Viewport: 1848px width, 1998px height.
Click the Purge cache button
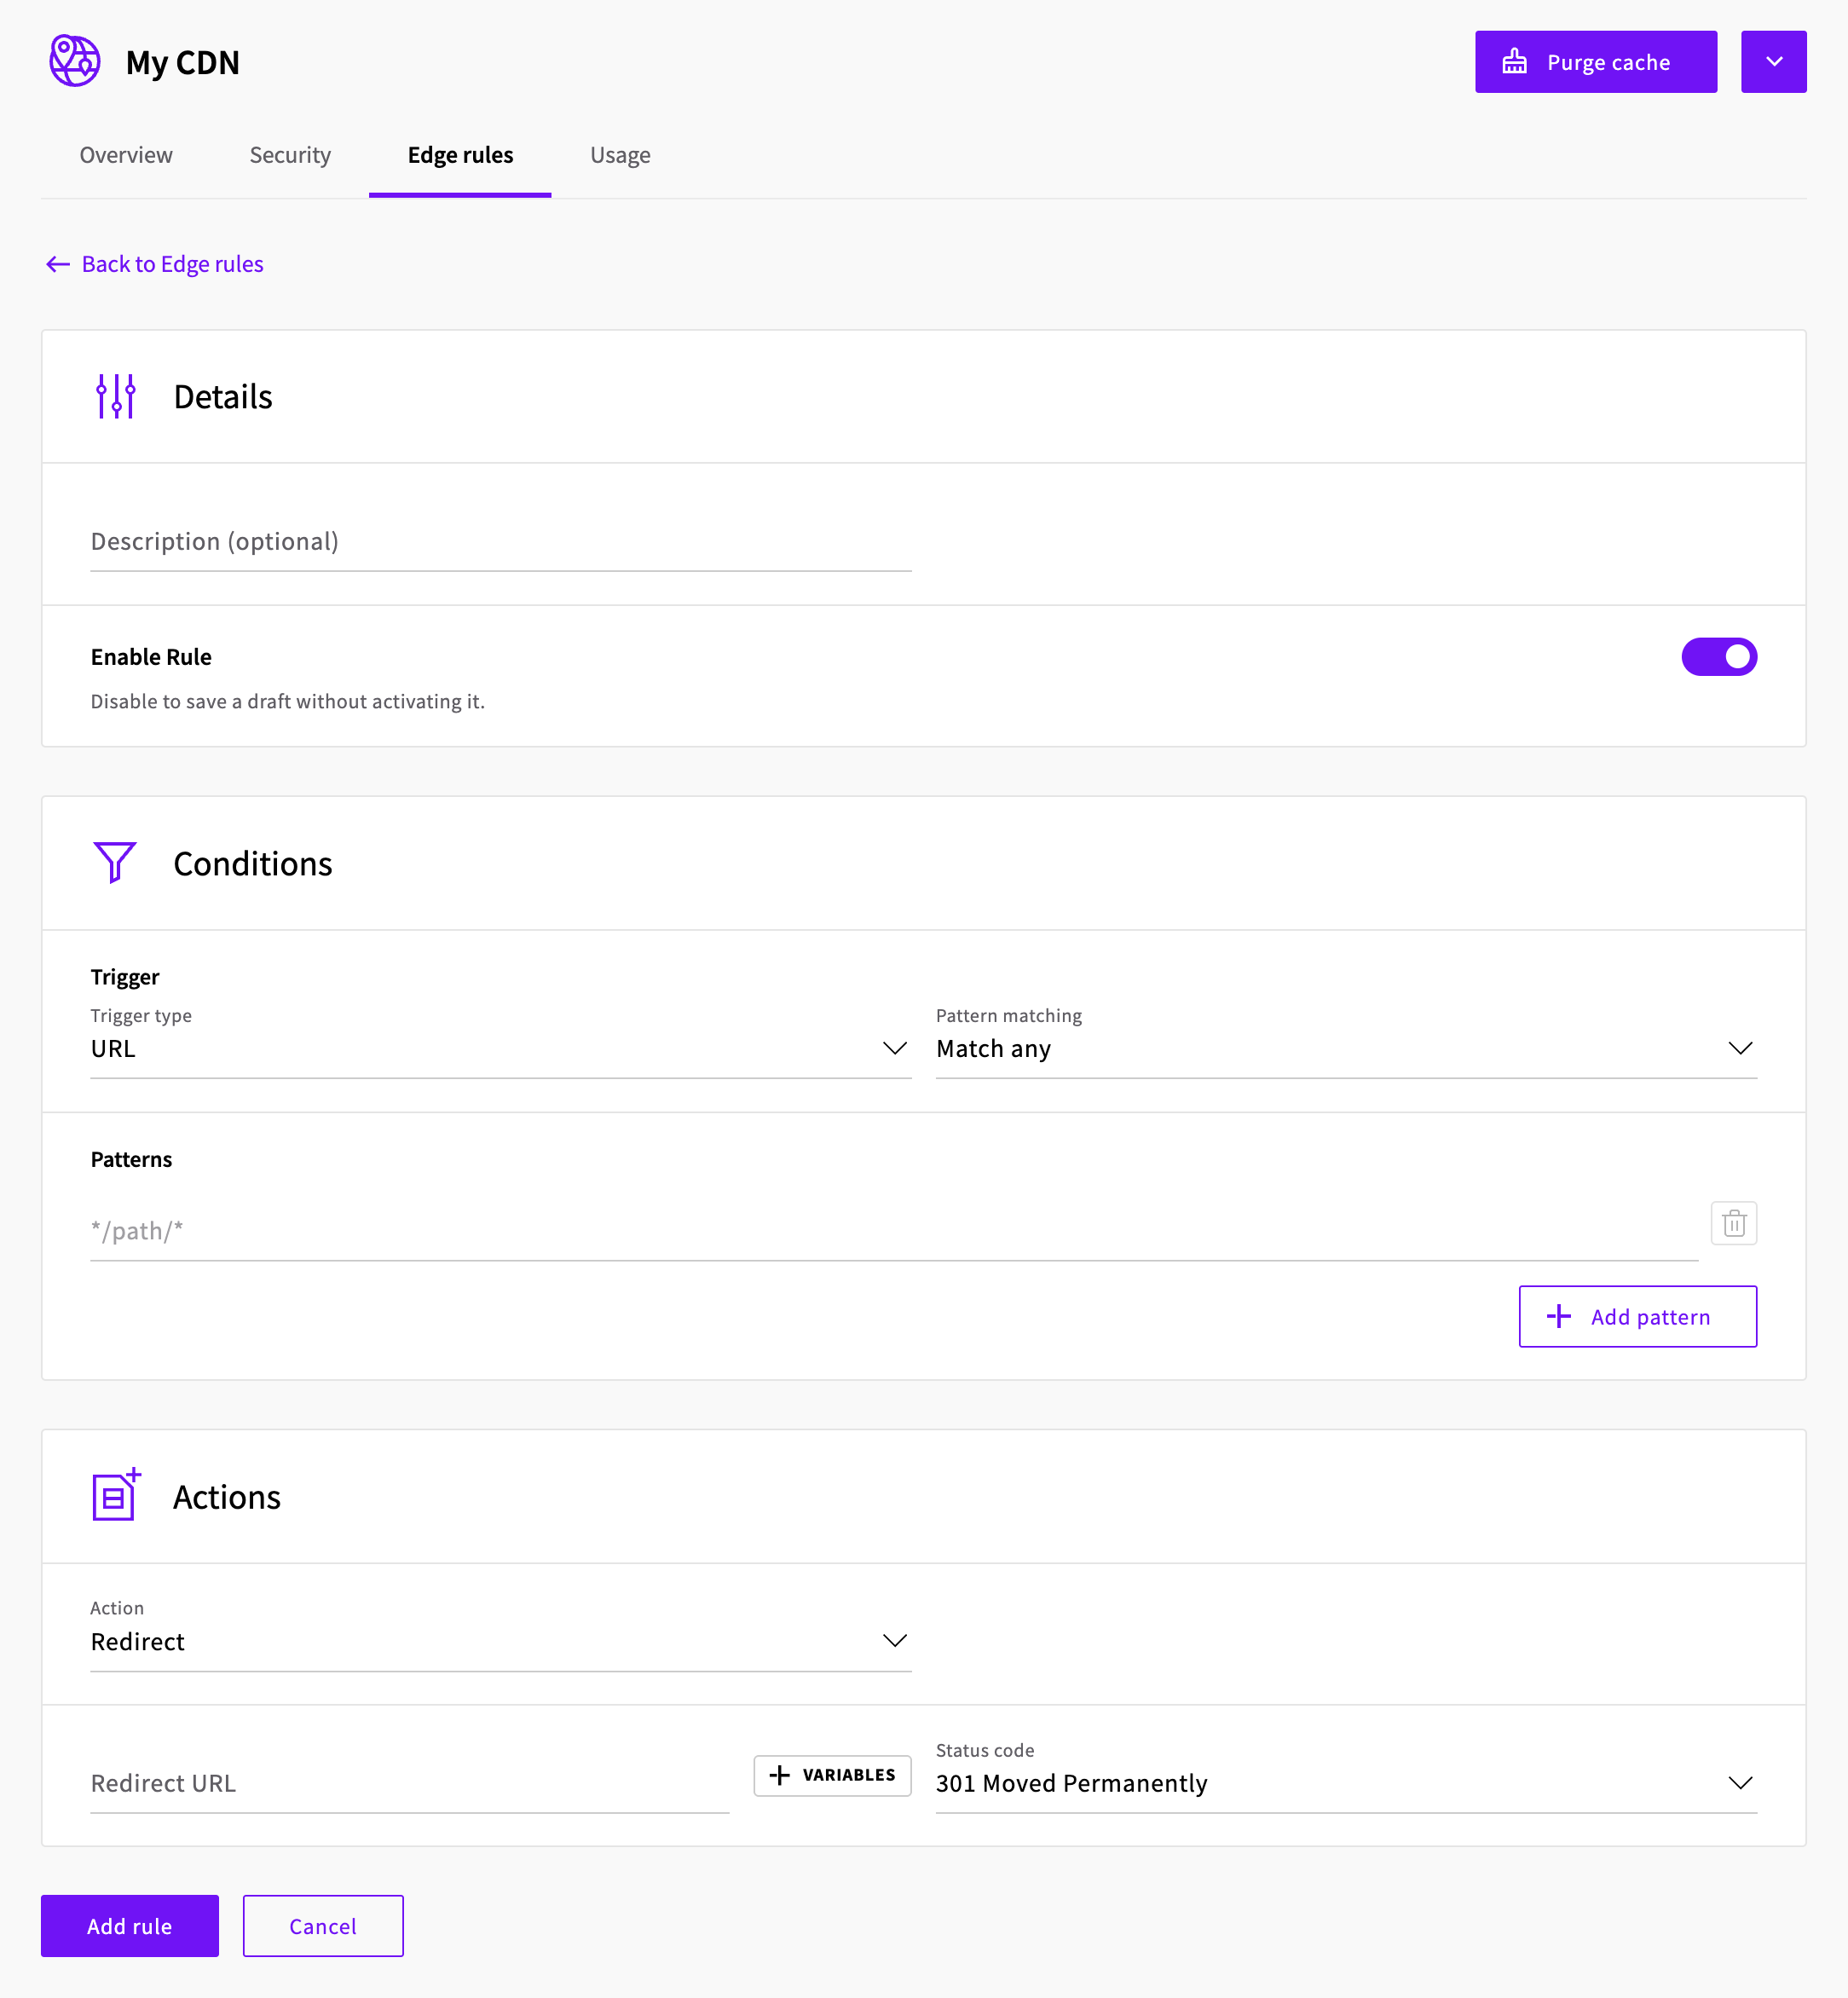[x=1595, y=62]
